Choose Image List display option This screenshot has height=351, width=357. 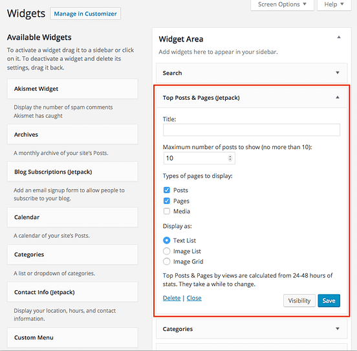167,251
